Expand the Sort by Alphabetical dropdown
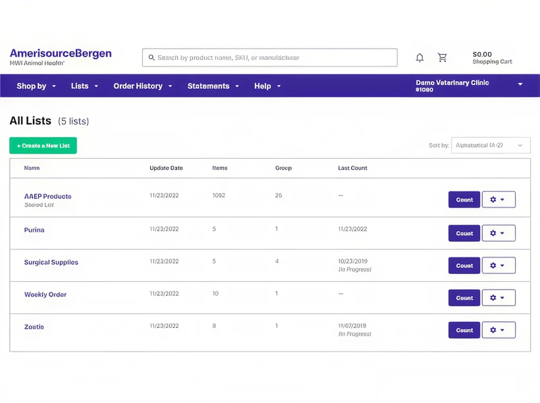The height and width of the screenshot is (403, 540). click(491, 146)
